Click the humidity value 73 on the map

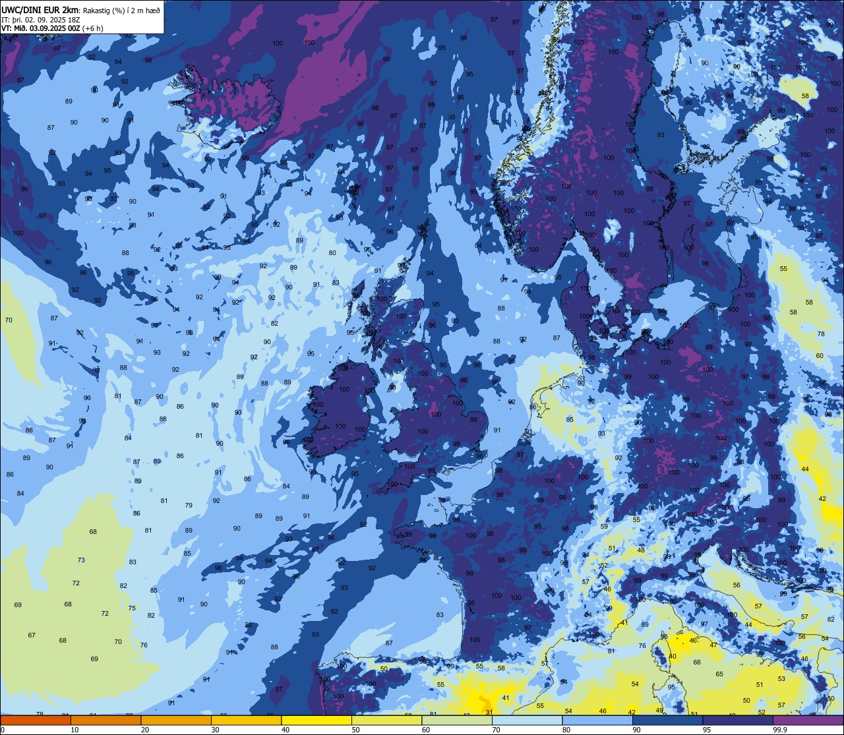(x=81, y=560)
